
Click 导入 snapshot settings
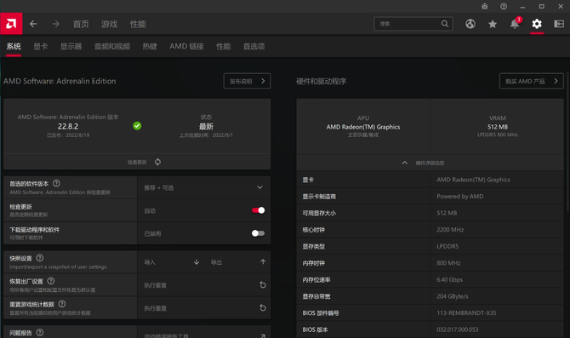coord(150,262)
